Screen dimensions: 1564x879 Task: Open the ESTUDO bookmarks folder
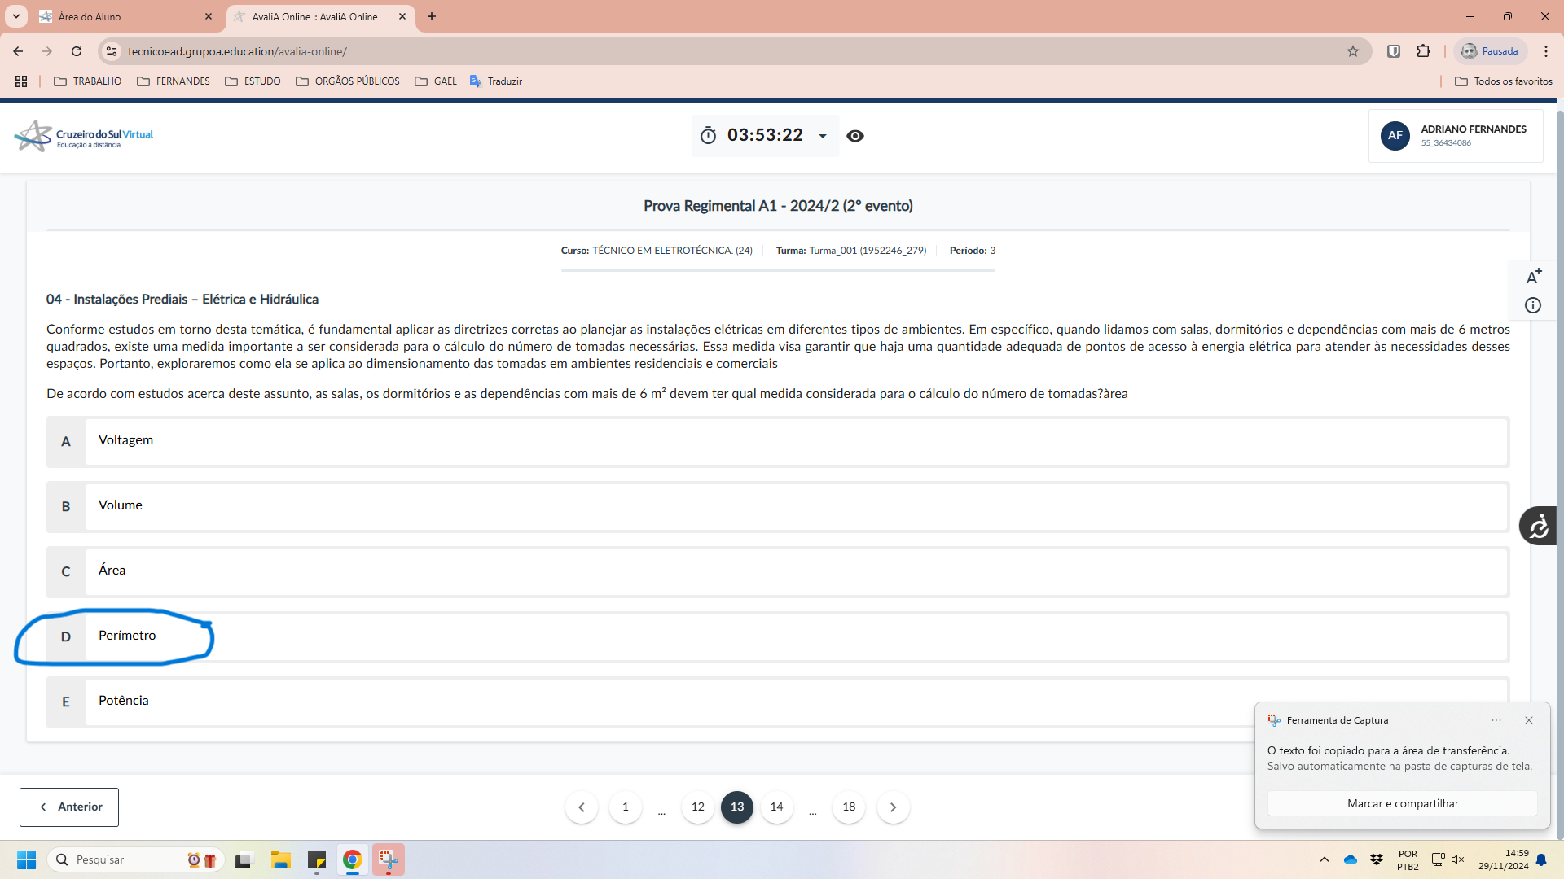[253, 81]
